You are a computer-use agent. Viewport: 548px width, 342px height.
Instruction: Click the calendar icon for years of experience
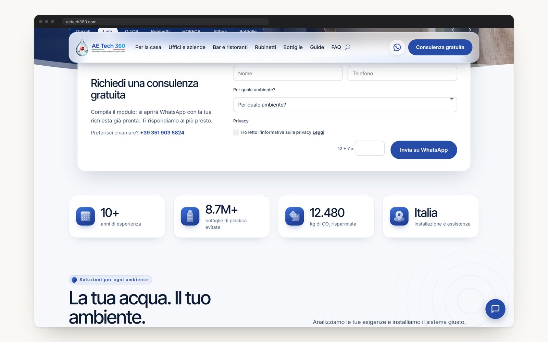click(85, 216)
